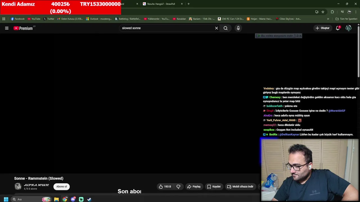Screen dimensions: 360x202
Task: Open the YouTube hamburger guide menu
Action: click(7, 28)
